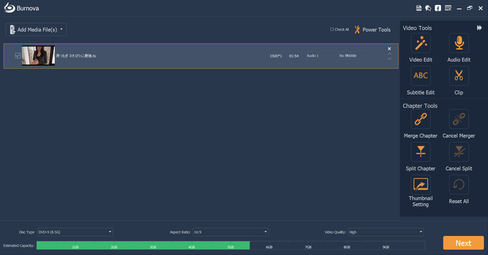Open Thumbnail Setting
This screenshot has width=488, height=255.
click(420, 184)
